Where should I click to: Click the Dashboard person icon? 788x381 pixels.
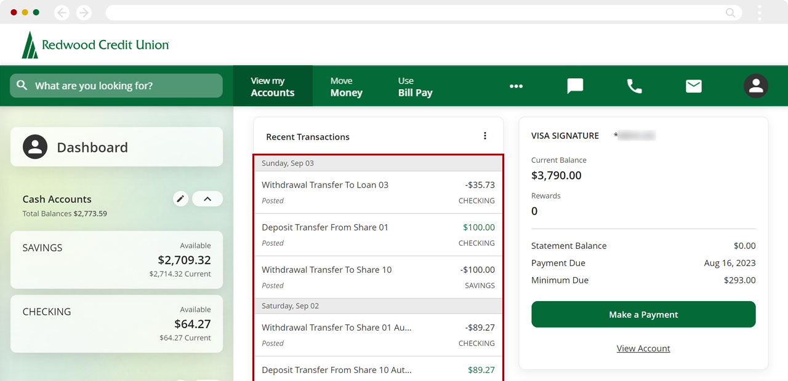35,147
